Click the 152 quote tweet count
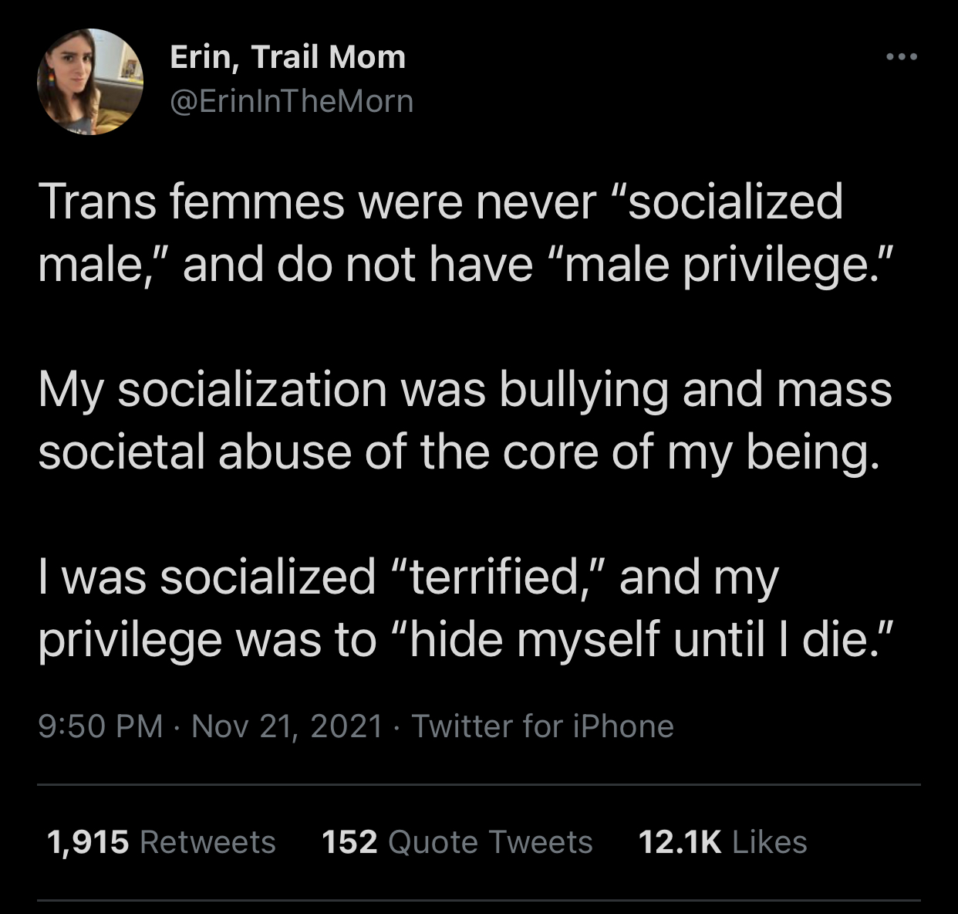The width and height of the screenshot is (958, 914). (x=349, y=841)
